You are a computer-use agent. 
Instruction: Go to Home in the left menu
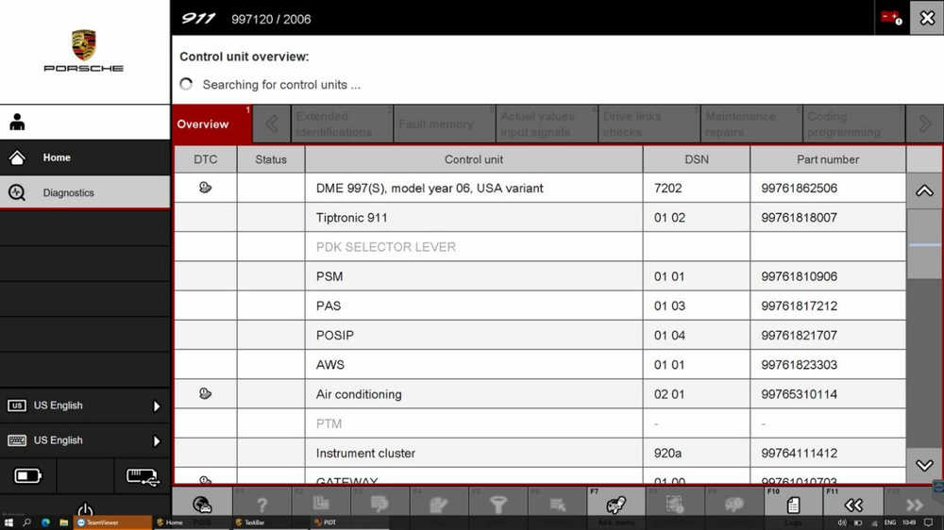tap(85, 157)
